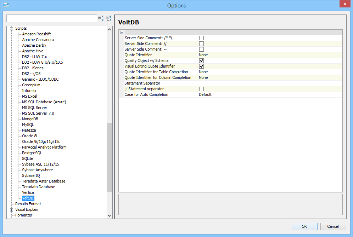Viewport: 353px width, 237px height.
Task: Click the Case for Auto Completion label
Action: (x=146, y=94)
